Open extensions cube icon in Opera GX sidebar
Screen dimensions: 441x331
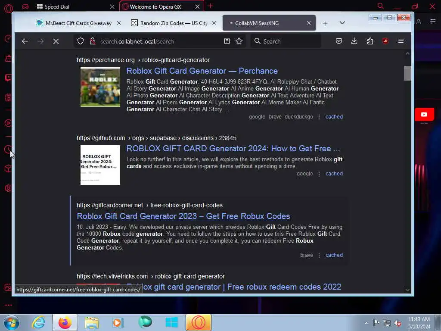pyautogui.click(x=8, y=169)
